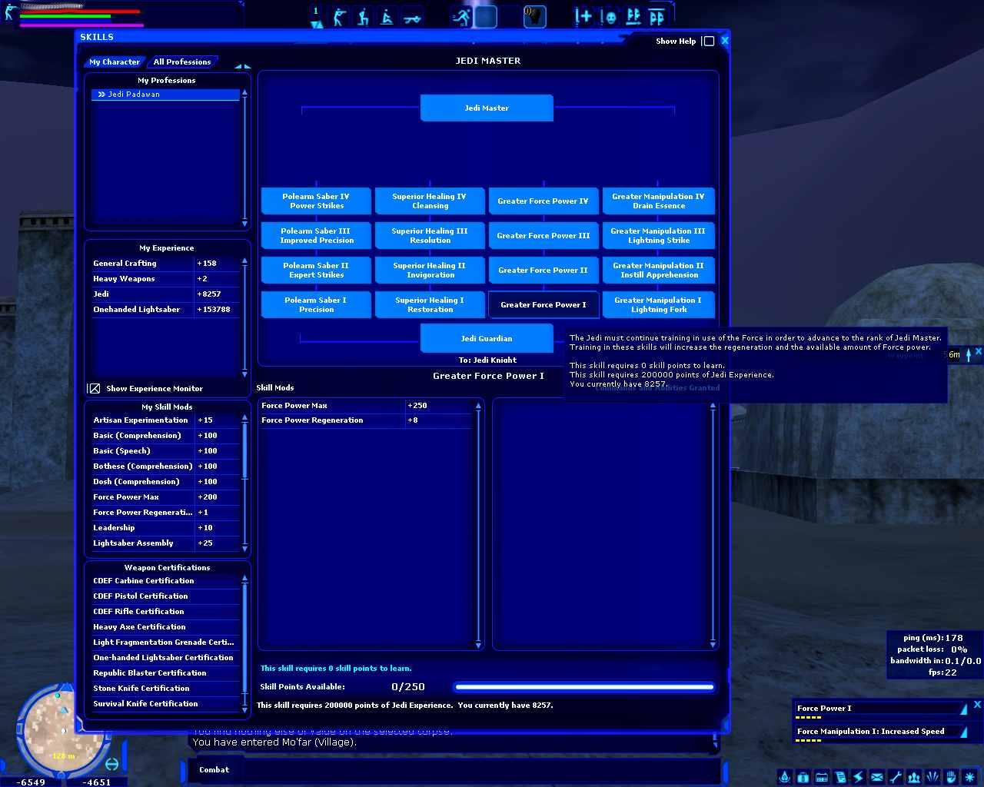Click the Greater Force Power II box
Viewport: 984px width, 787px height.
pyautogui.click(x=544, y=271)
